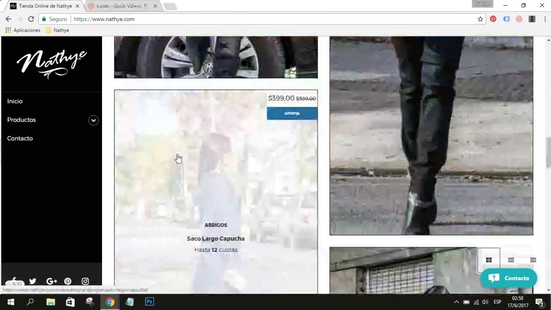The height and width of the screenshot is (310, 551).
Task: Click the OFERTA badge on the product
Action: click(292, 113)
